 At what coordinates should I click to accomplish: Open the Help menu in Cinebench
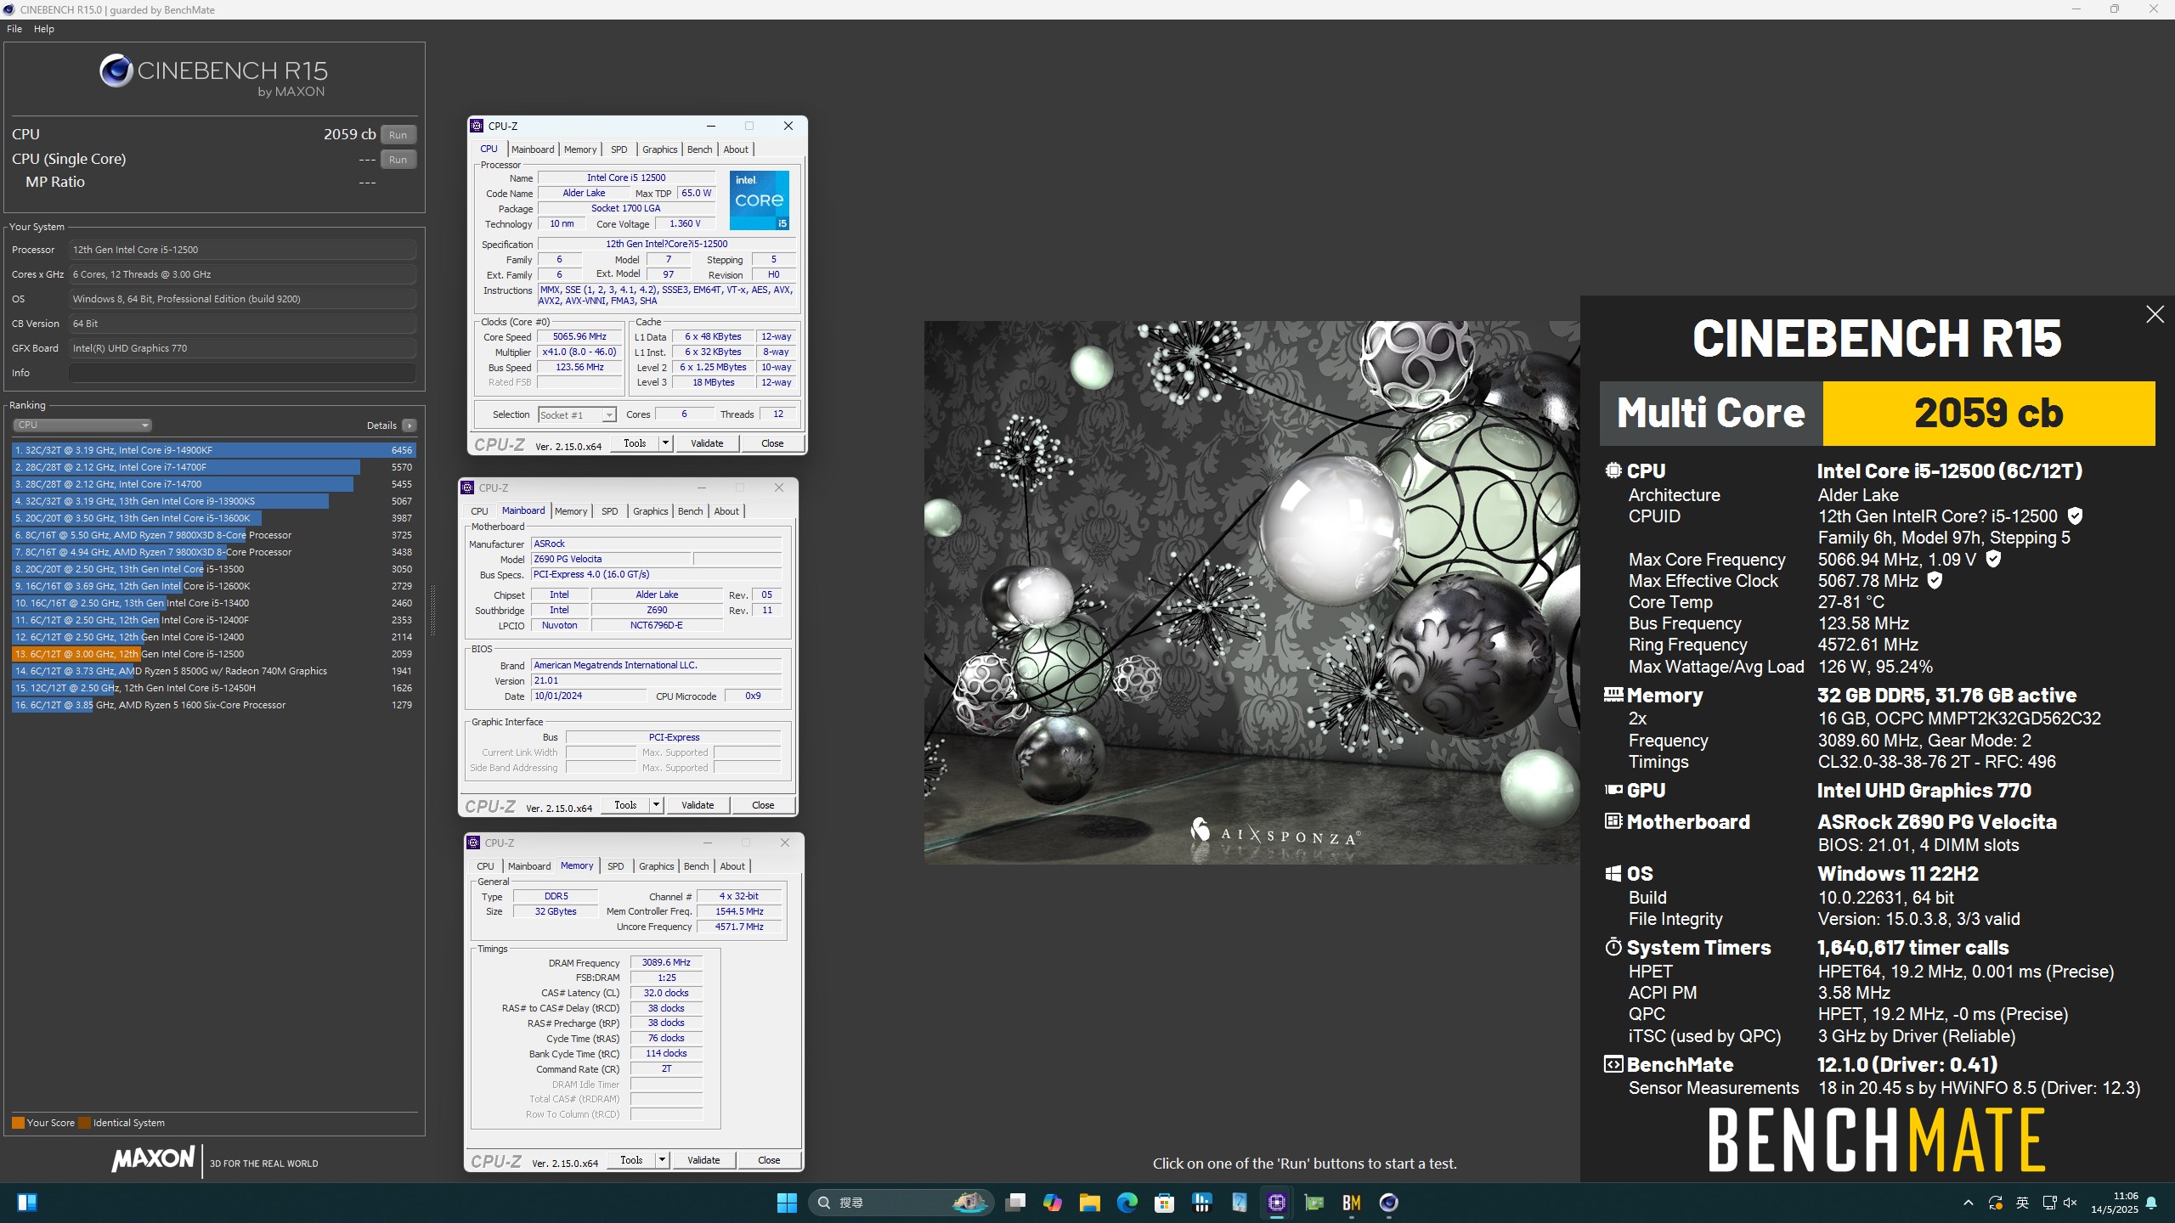[44, 29]
